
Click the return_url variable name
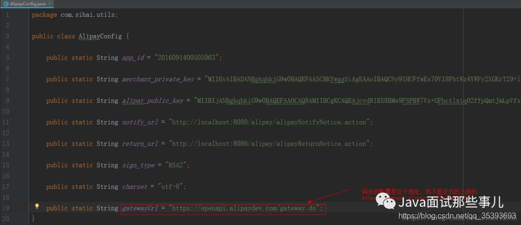(140, 144)
